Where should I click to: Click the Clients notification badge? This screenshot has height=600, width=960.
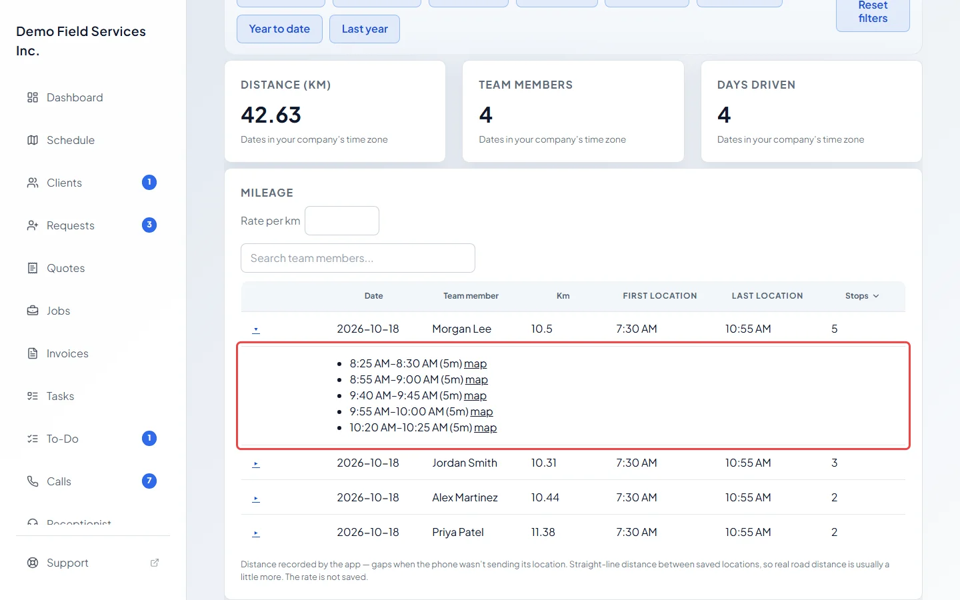[149, 182]
